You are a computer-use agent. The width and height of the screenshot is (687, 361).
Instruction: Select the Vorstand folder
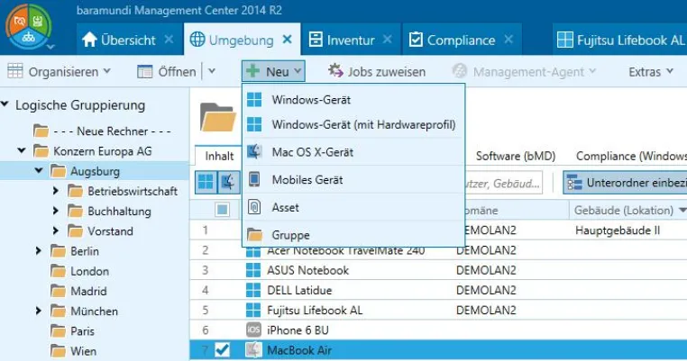(100, 231)
